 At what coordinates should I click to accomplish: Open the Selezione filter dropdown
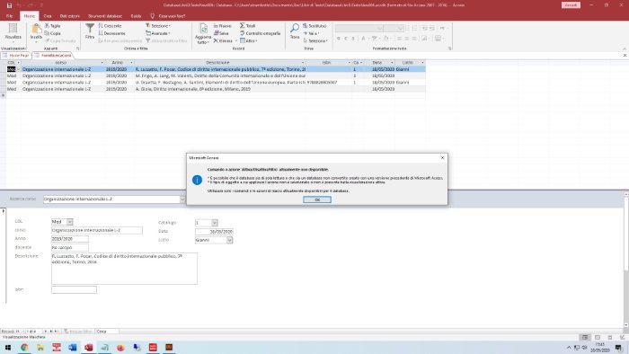(x=158, y=26)
